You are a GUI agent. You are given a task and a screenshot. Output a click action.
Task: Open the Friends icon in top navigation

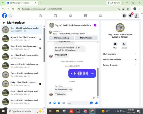pyautogui.click(x=70, y=16)
